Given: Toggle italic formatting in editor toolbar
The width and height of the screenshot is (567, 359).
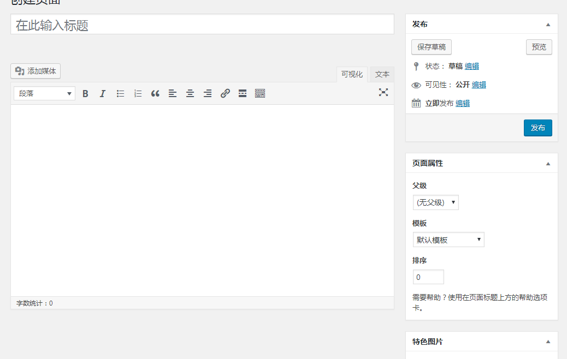Looking at the screenshot, I should pyautogui.click(x=103, y=93).
